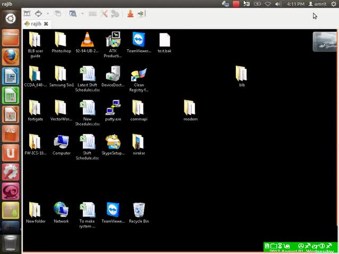Select the Shift Schedule.xlsx file

pyautogui.click(x=87, y=147)
